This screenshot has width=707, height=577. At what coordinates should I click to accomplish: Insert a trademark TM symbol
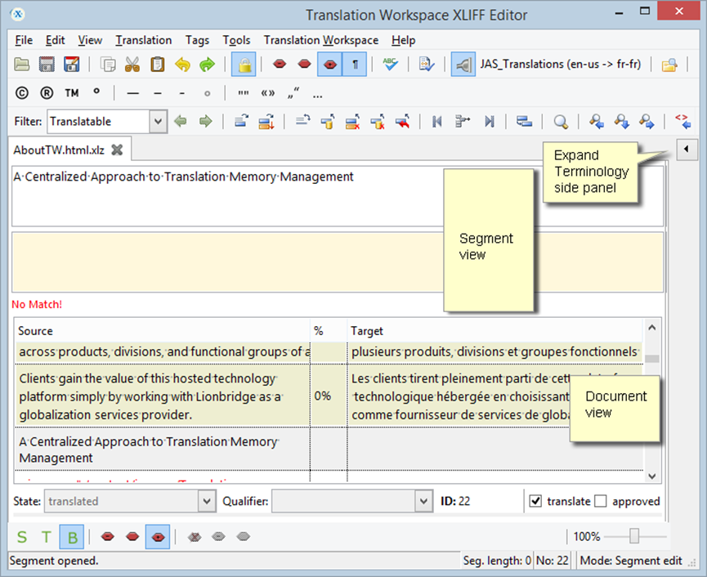[72, 92]
